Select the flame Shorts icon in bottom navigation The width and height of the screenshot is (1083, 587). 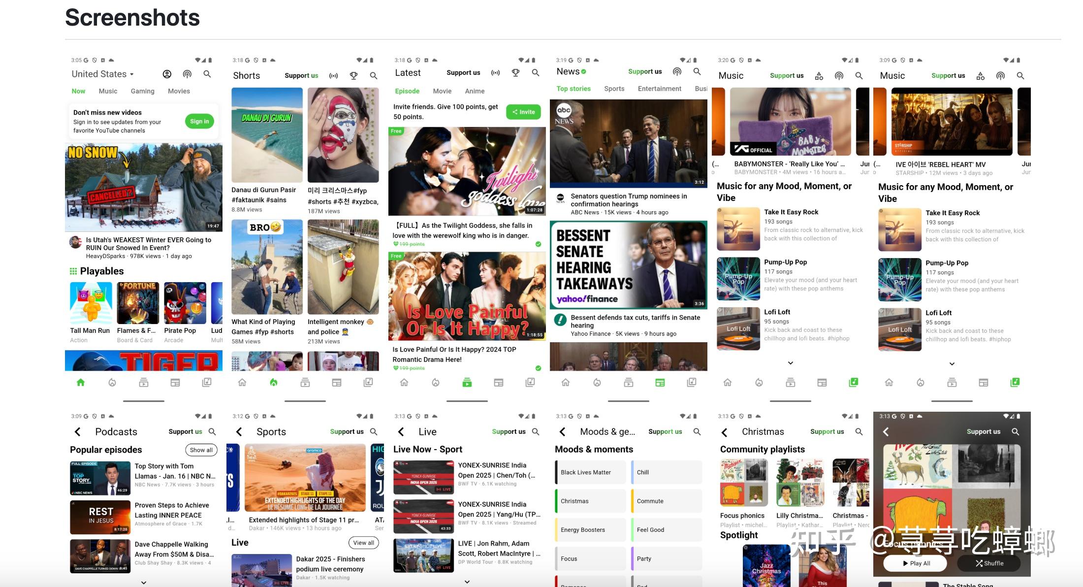click(x=274, y=382)
